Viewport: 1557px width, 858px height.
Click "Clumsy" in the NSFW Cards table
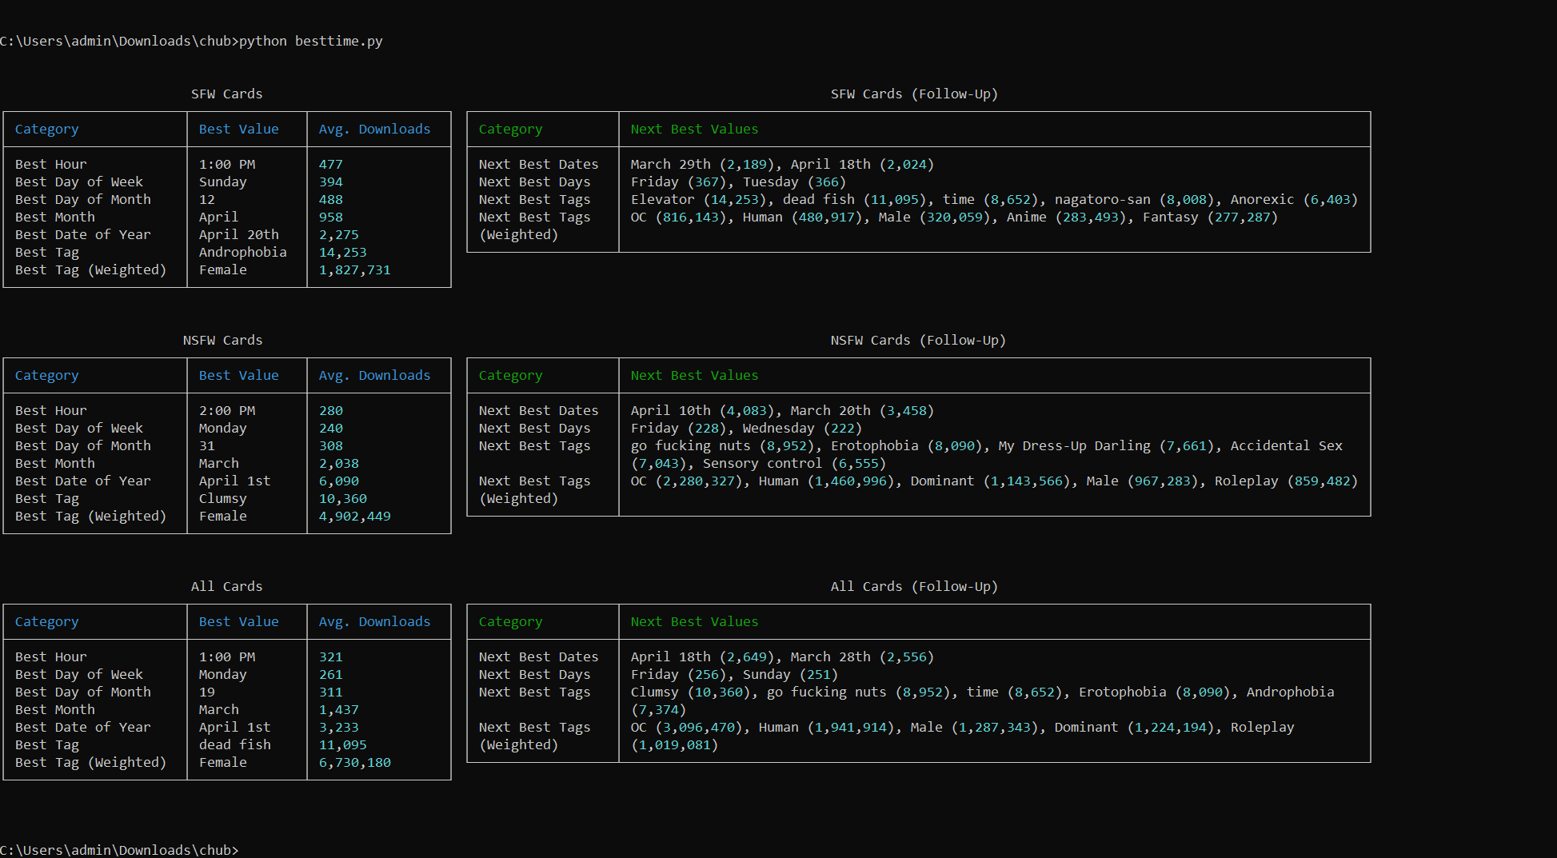click(x=222, y=498)
